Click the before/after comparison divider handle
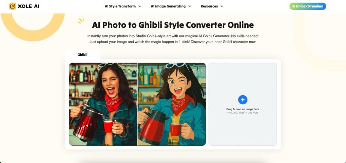The image size is (346, 163). pyautogui.click(x=137, y=104)
